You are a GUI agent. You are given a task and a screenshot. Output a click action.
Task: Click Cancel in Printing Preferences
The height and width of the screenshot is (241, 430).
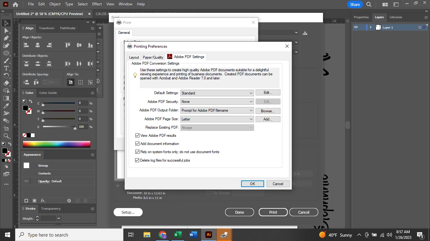[x=278, y=184]
